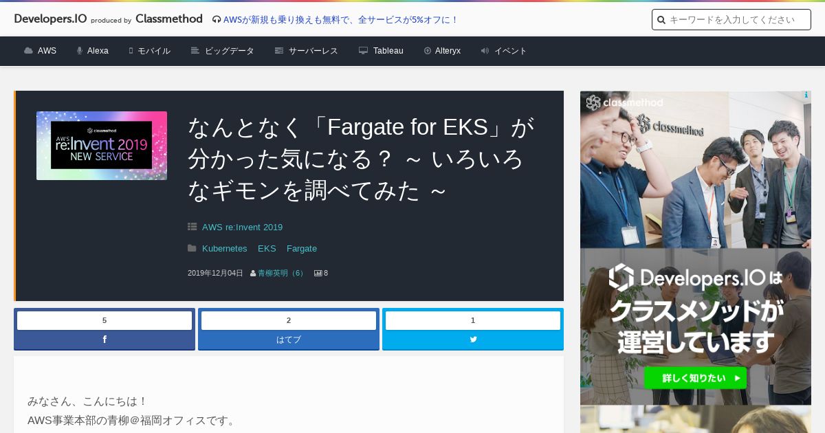The width and height of the screenshot is (825, 433).
Task: Click the microphone icon next to Alexa
Action: click(x=80, y=51)
